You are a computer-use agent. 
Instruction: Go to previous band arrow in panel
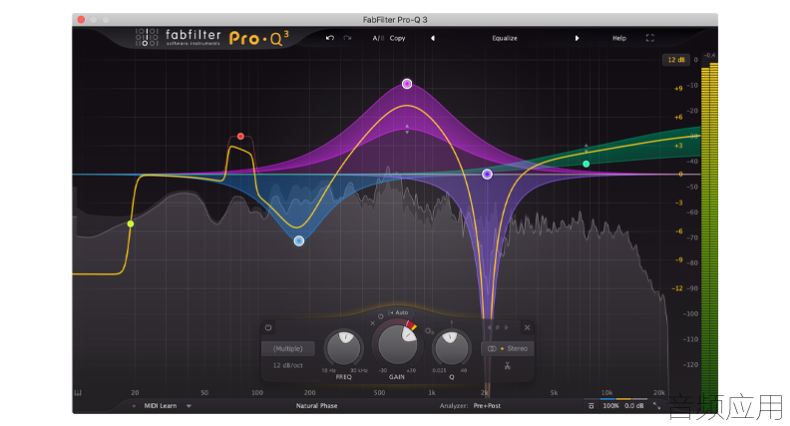click(488, 327)
